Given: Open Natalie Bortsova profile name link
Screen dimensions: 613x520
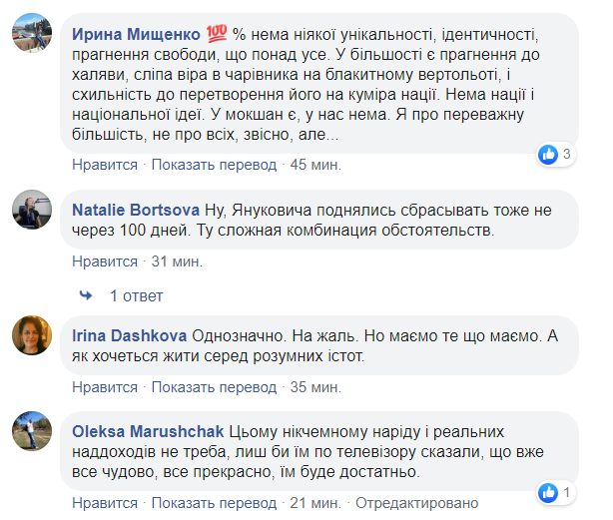Looking at the screenshot, I should click(x=137, y=211).
